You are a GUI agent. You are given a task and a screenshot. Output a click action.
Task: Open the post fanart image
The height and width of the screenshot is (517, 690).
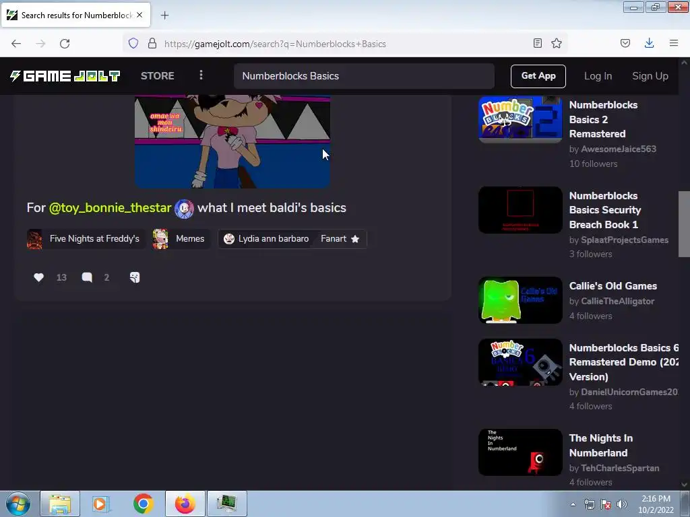click(232, 141)
